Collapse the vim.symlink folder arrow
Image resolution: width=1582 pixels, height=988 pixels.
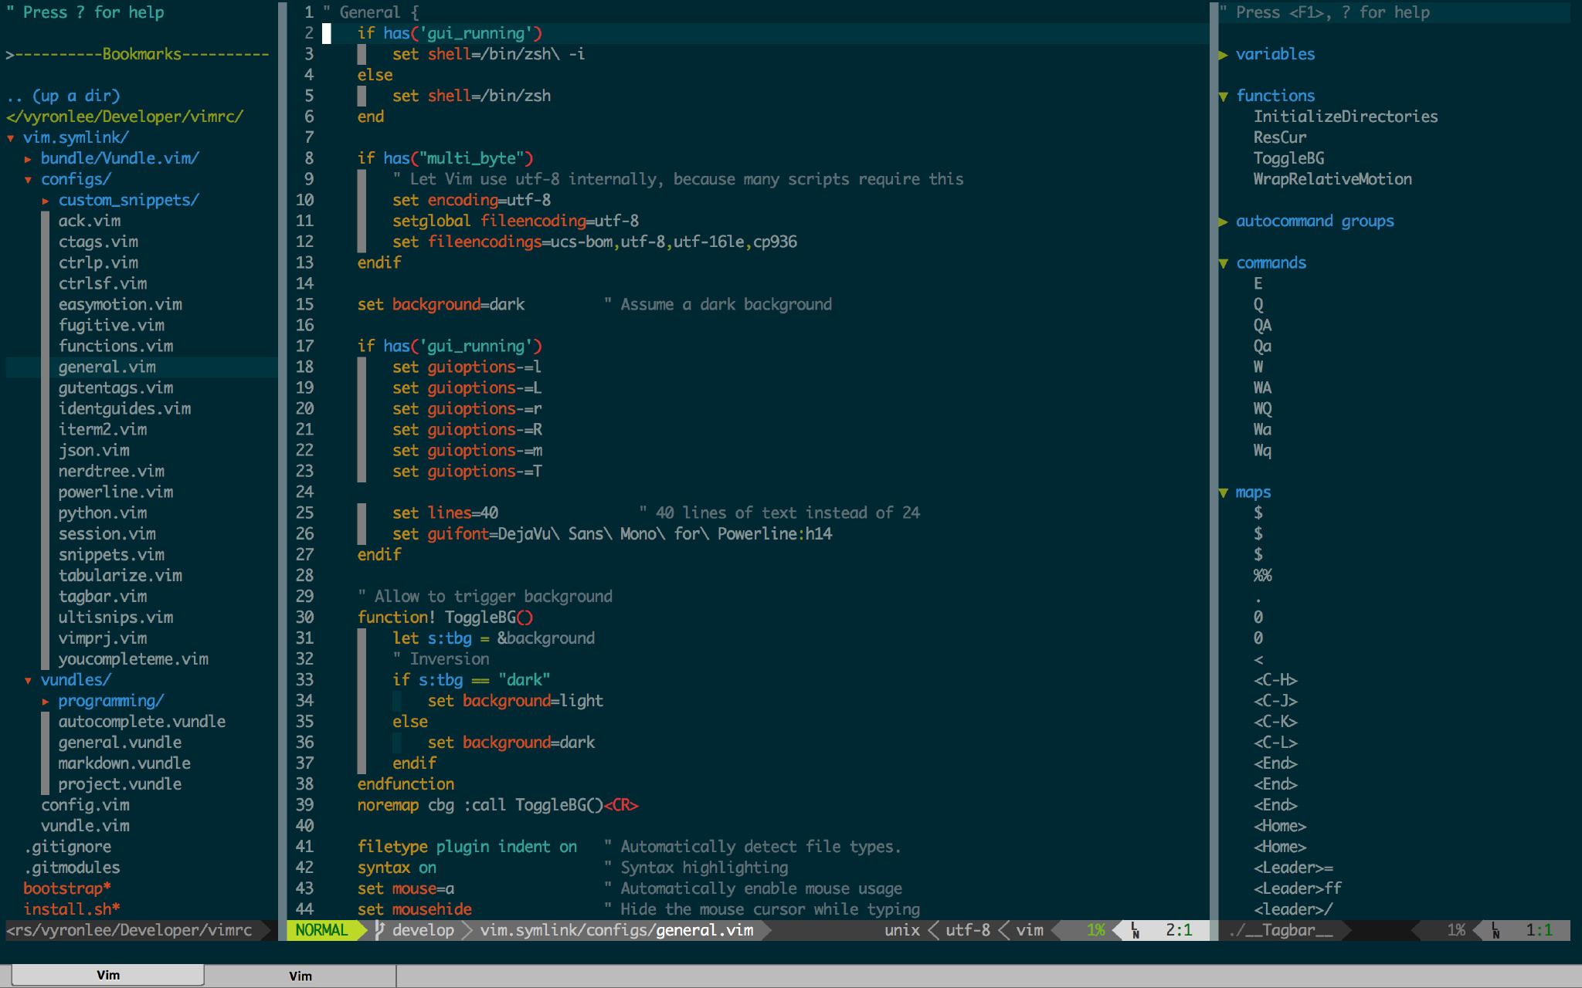(x=11, y=138)
